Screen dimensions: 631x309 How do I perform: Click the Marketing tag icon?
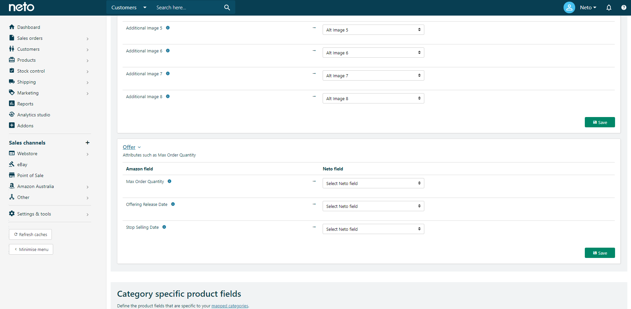click(12, 93)
